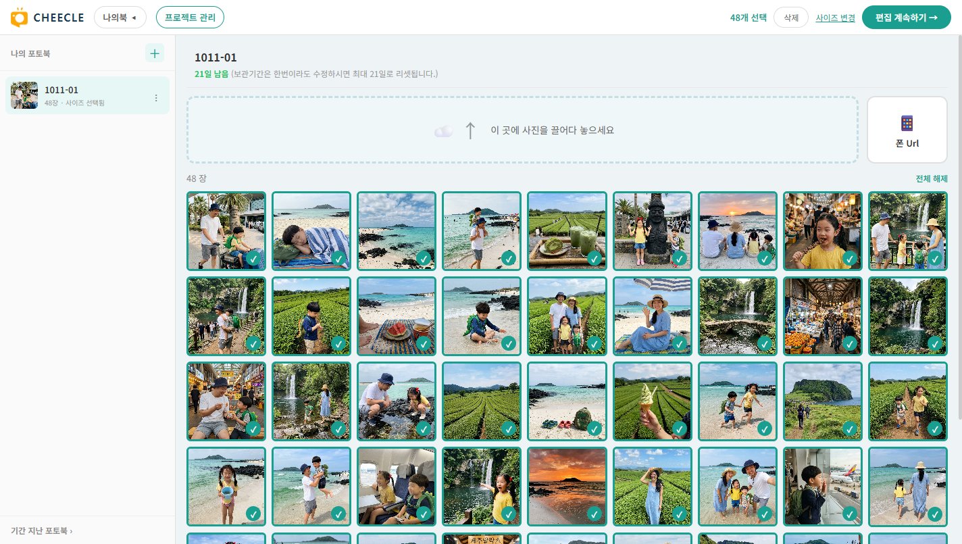Click the 21일 남음 text
Viewport: 962px width, 544px height.
pyautogui.click(x=211, y=73)
